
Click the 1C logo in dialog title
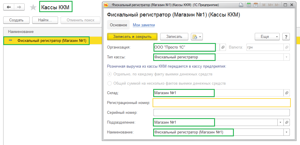pyautogui.click(x=106, y=5)
